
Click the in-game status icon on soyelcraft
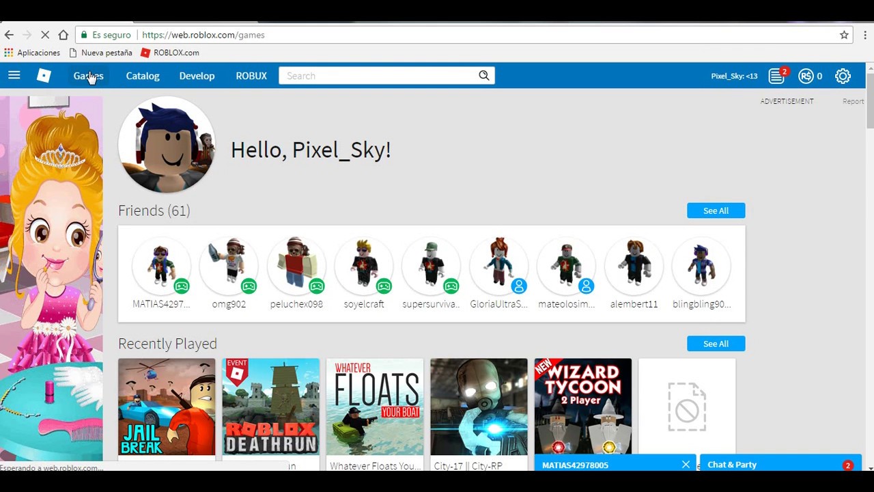tap(384, 286)
